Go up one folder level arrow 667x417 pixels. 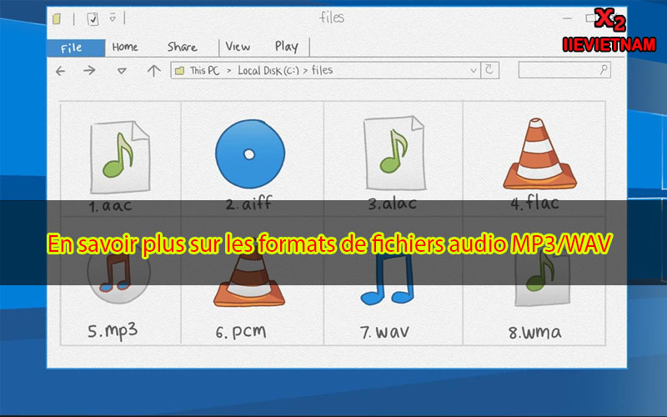pos(153,71)
